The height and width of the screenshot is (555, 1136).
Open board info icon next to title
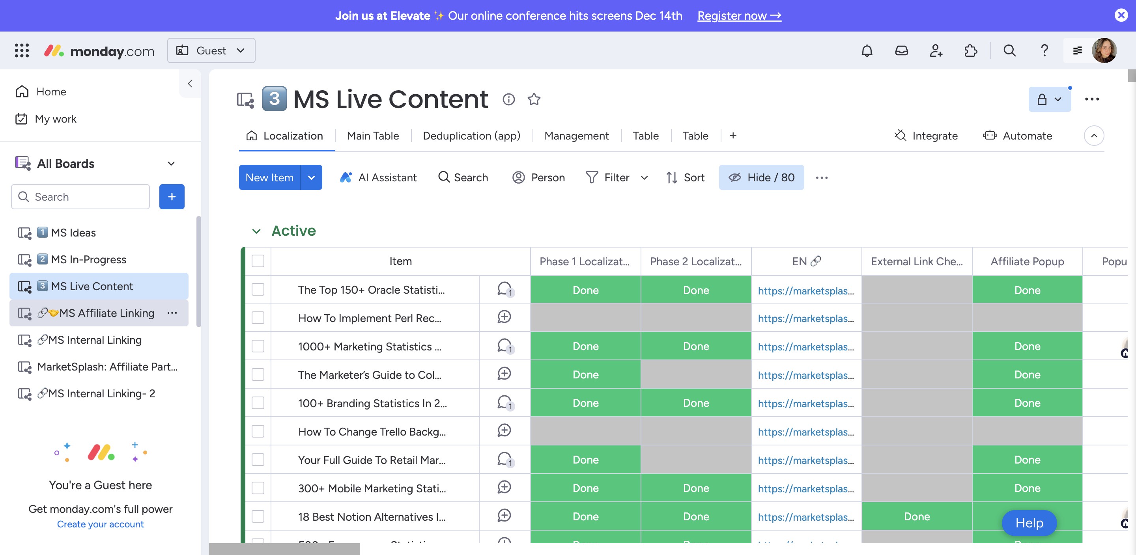(508, 99)
